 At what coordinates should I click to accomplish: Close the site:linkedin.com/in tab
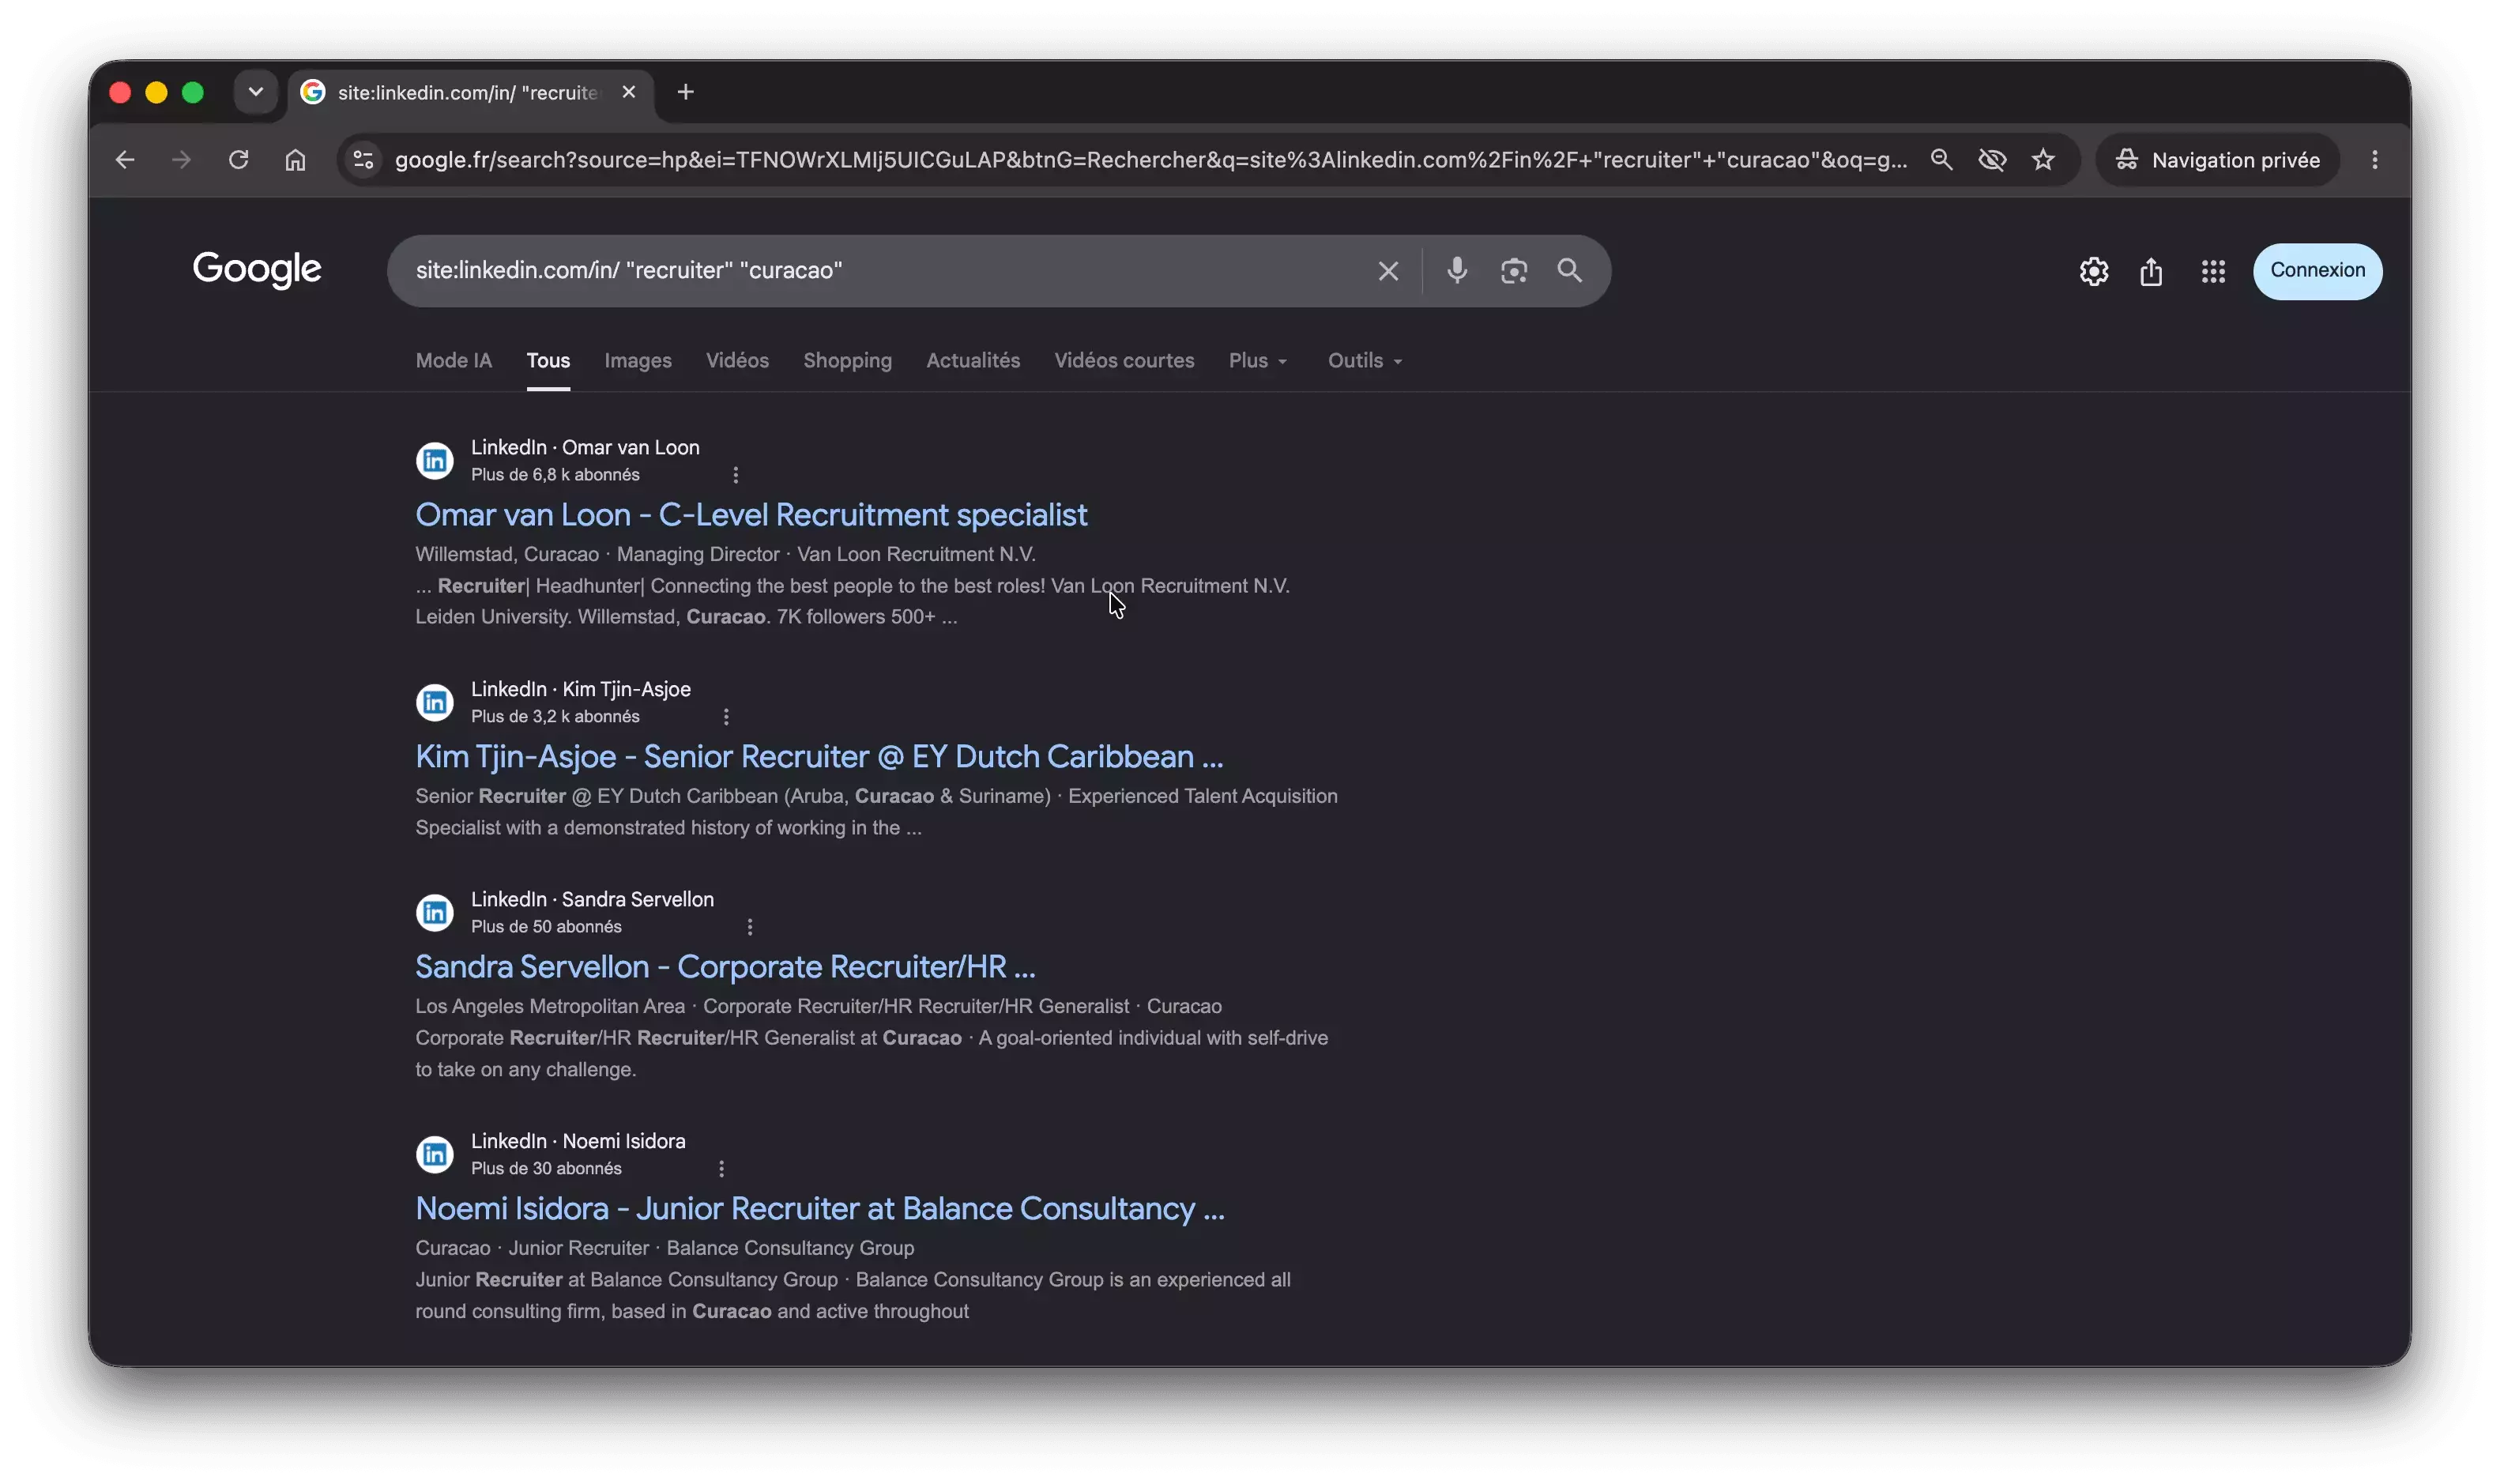tap(629, 92)
